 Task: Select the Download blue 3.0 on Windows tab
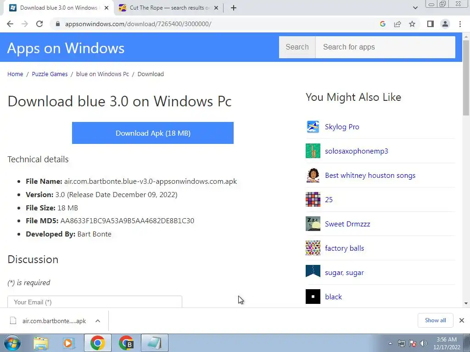click(59, 8)
